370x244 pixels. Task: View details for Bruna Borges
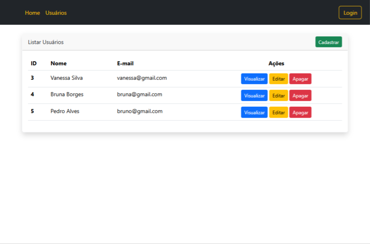tap(254, 96)
